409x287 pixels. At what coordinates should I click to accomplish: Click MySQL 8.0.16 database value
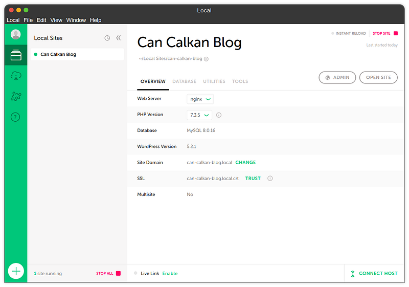pos(201,130)
